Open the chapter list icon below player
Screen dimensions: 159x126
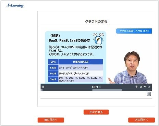pyautogui.click(x=149, y=94)
